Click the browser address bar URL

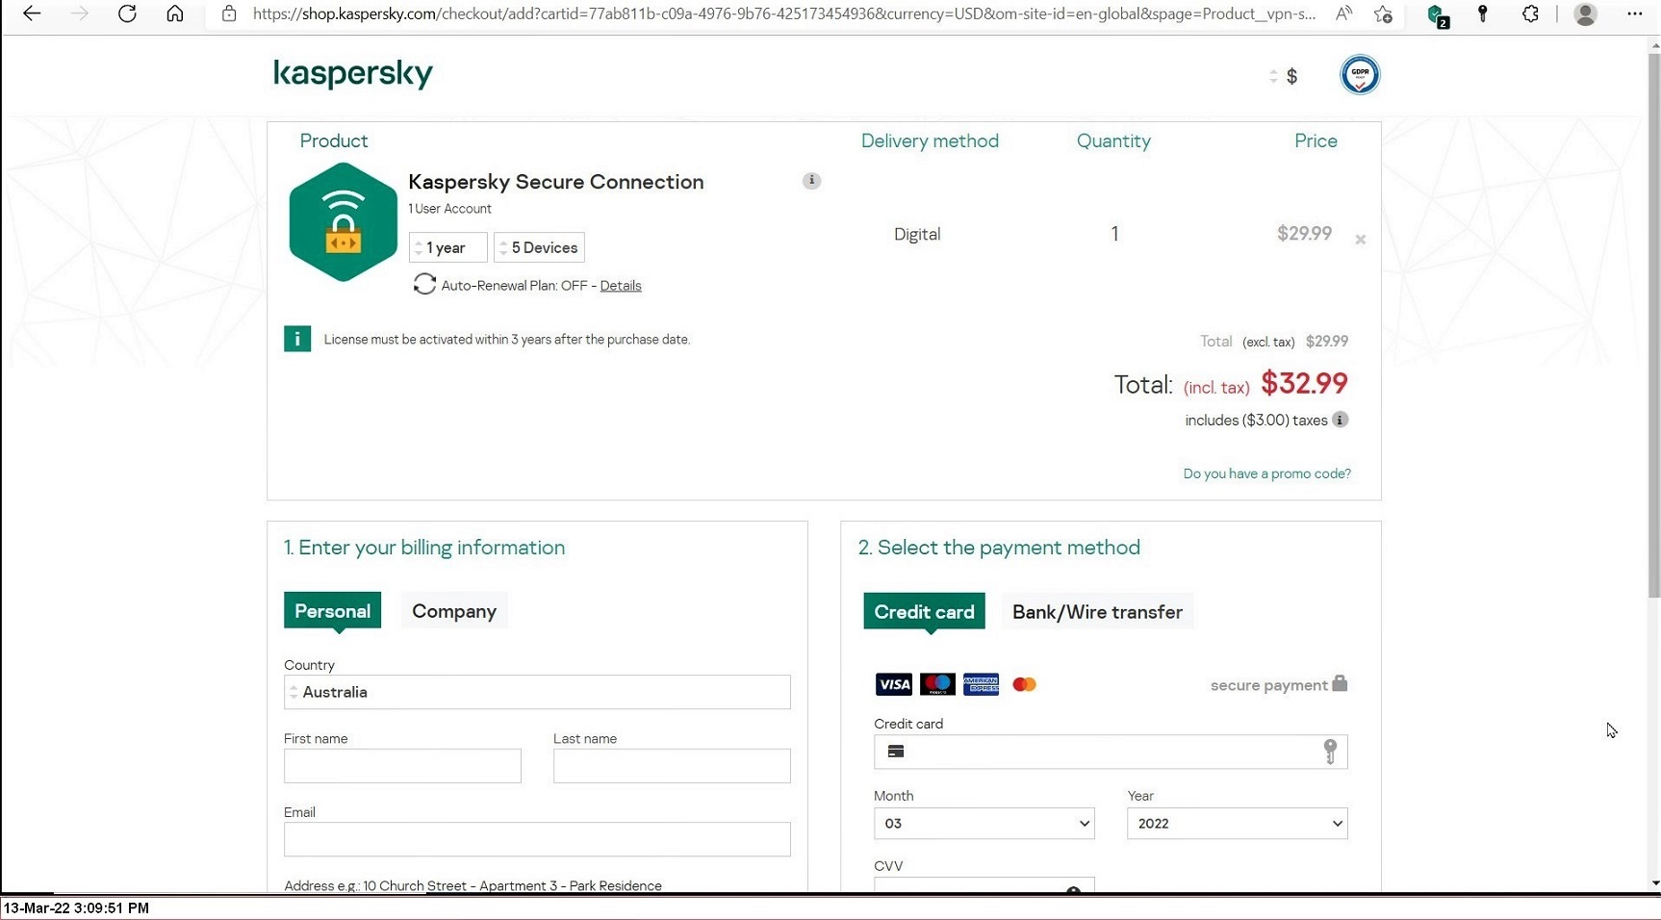point(784,13)
